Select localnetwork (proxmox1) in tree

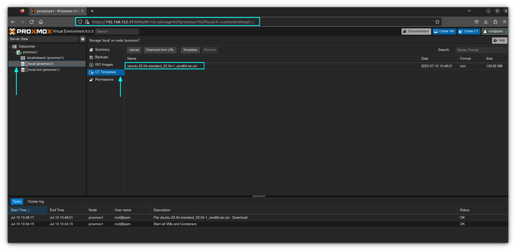click(x=45, y=58)
